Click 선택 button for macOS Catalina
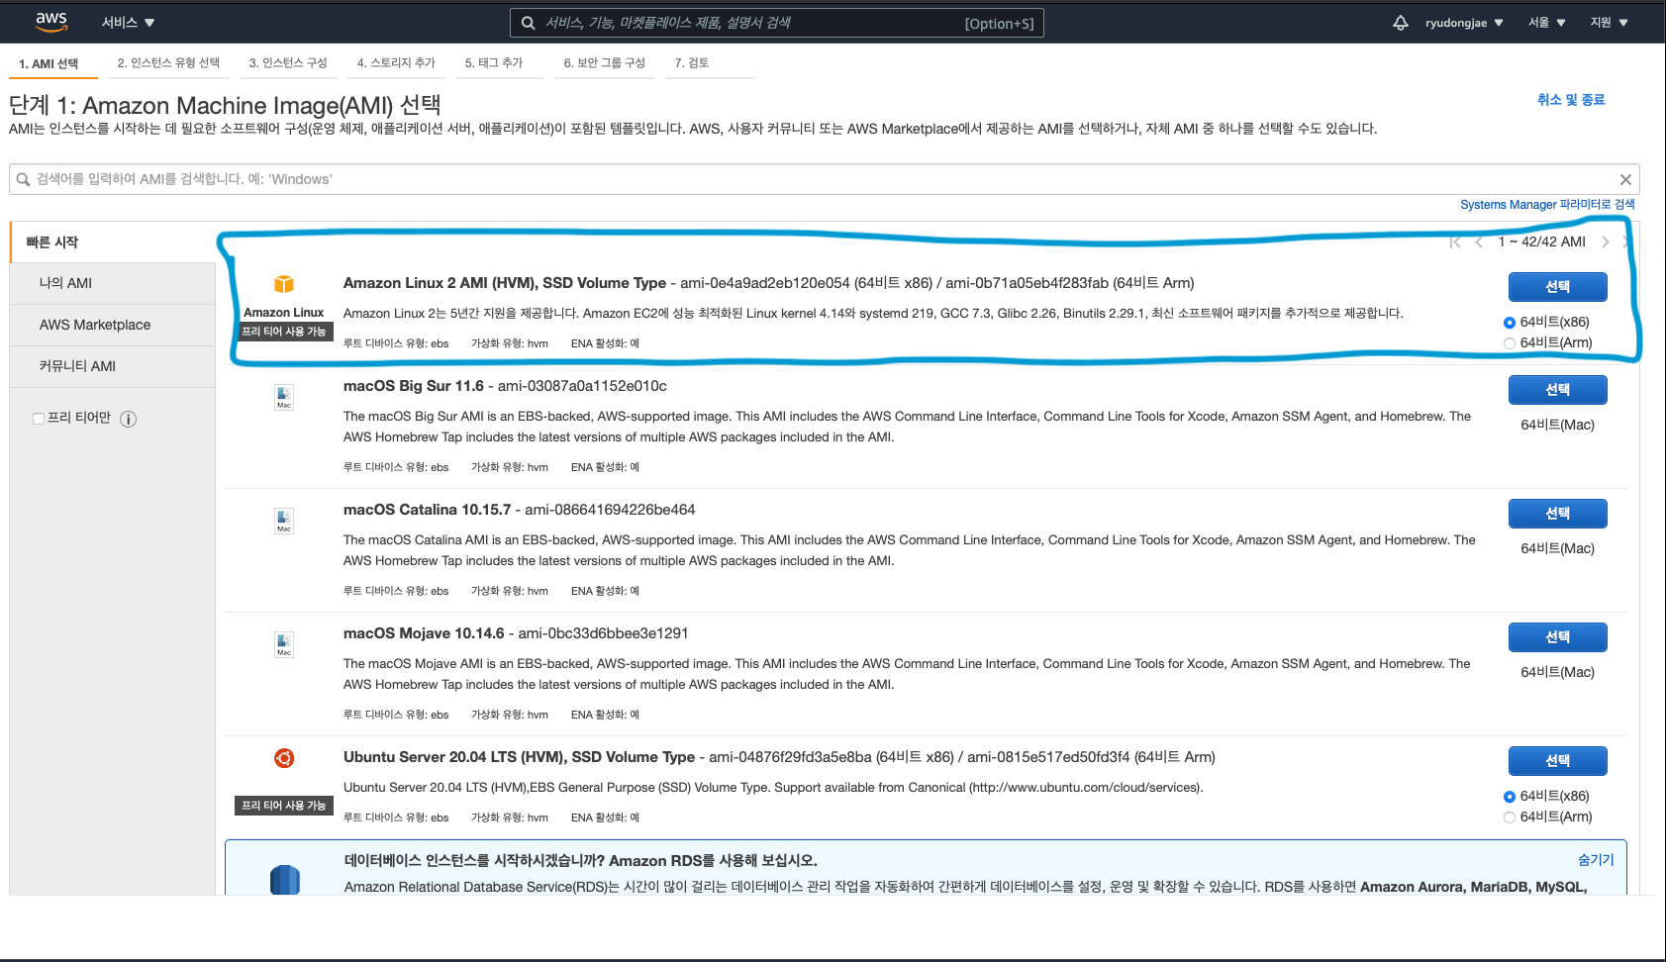This screenshot has height=962, width=1666. (x=1557, y=514)
